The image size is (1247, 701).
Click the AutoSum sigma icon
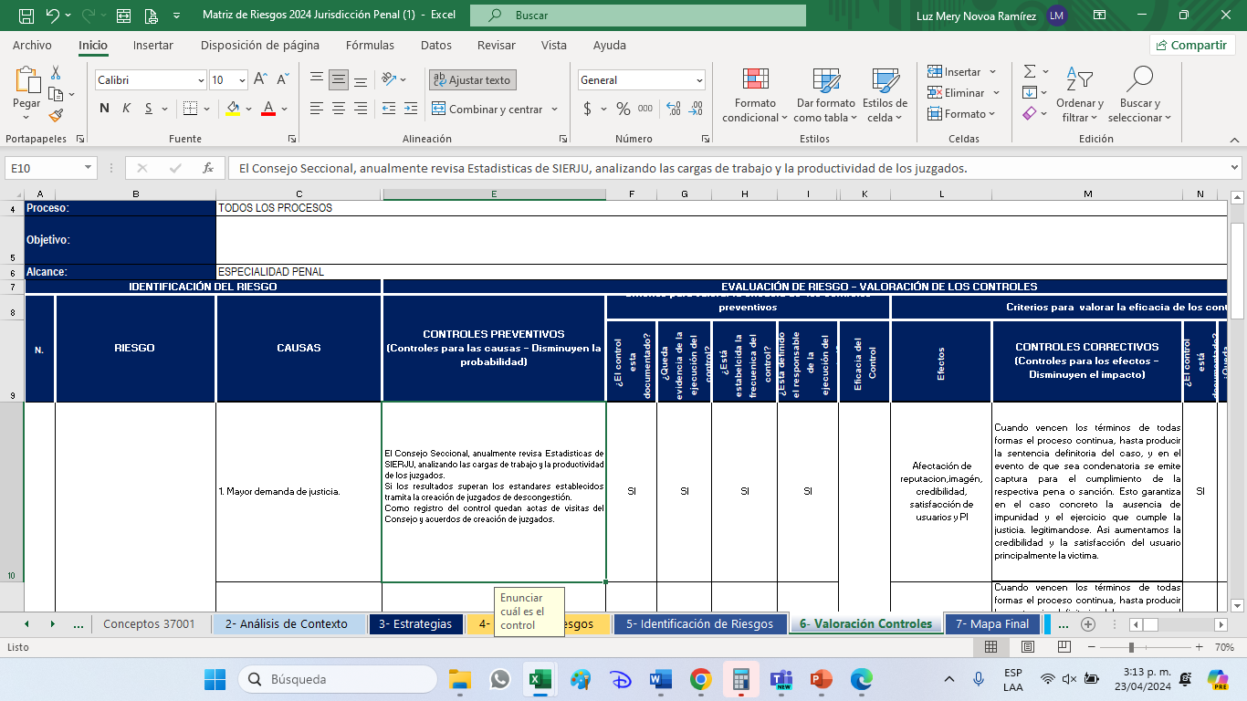1030,71
